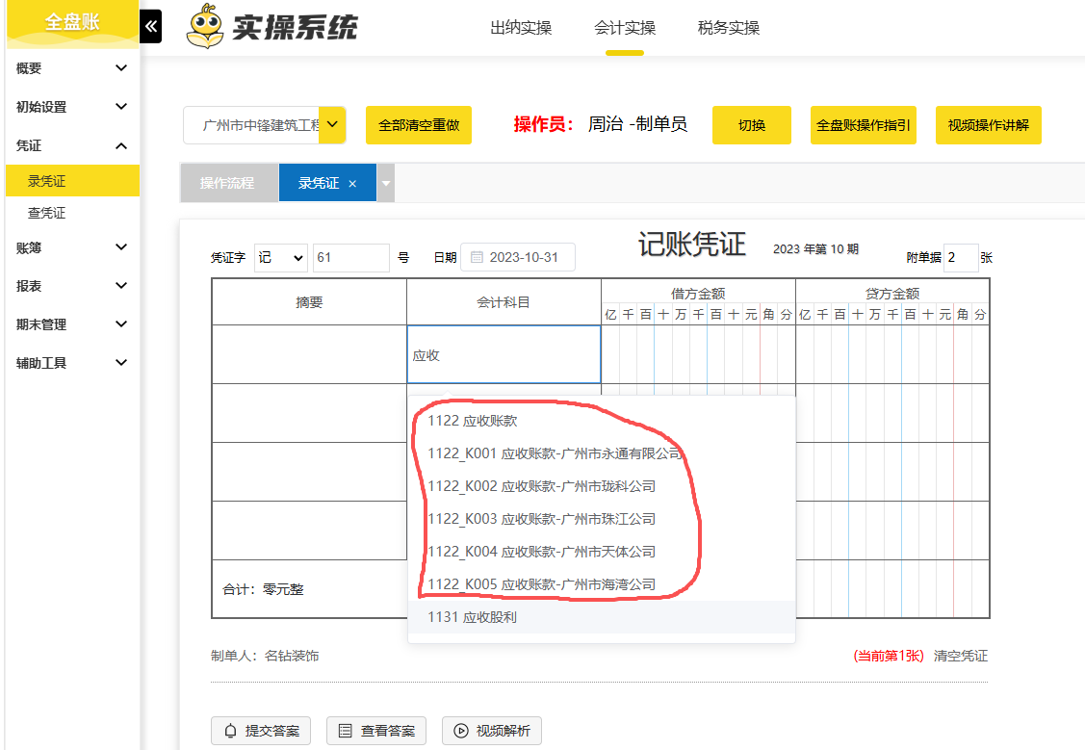
Task: Collapse the sidebar with double-arrow icon
Action: 150,27
